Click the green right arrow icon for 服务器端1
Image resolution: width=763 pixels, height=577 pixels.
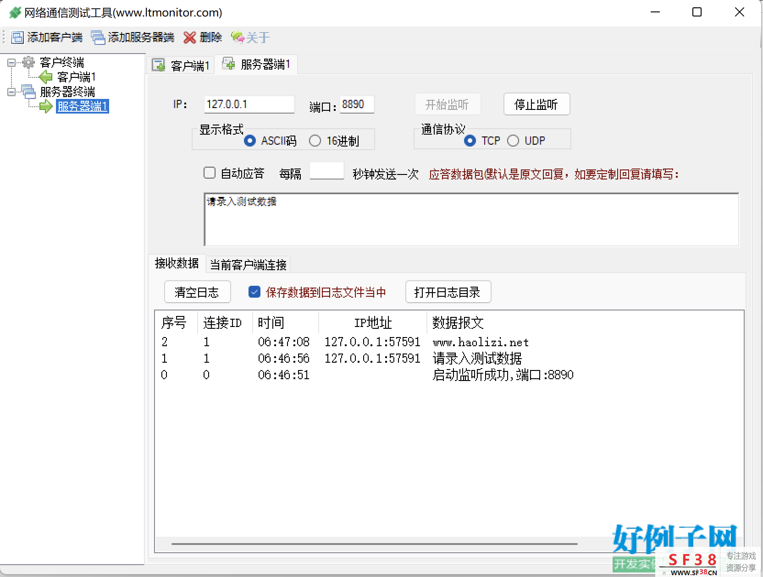pyautogui.click(x=46, y=107)
